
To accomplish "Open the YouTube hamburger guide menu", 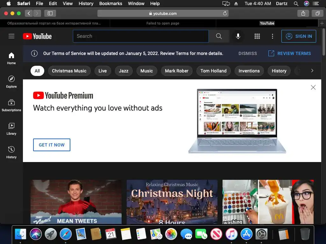I will (x=11, y=36).
